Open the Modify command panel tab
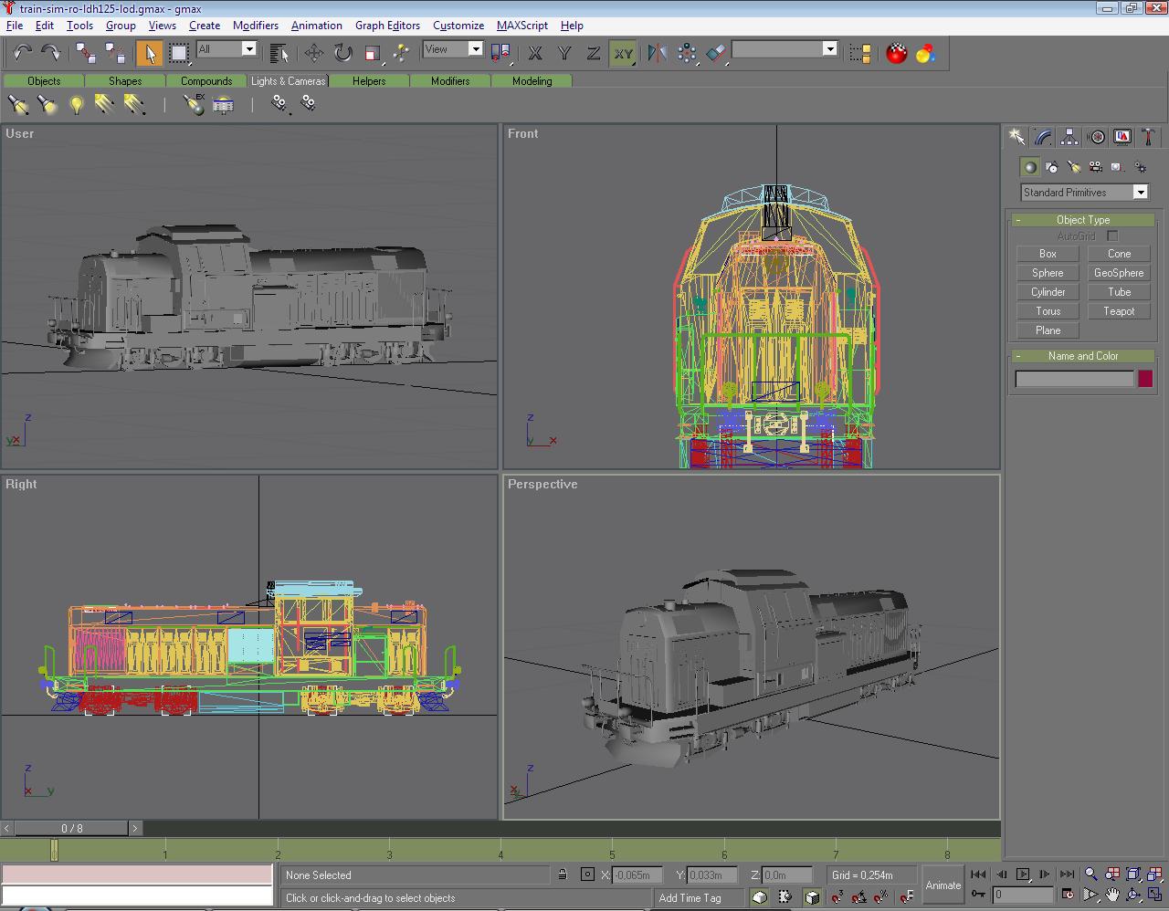 point(1043,137)
